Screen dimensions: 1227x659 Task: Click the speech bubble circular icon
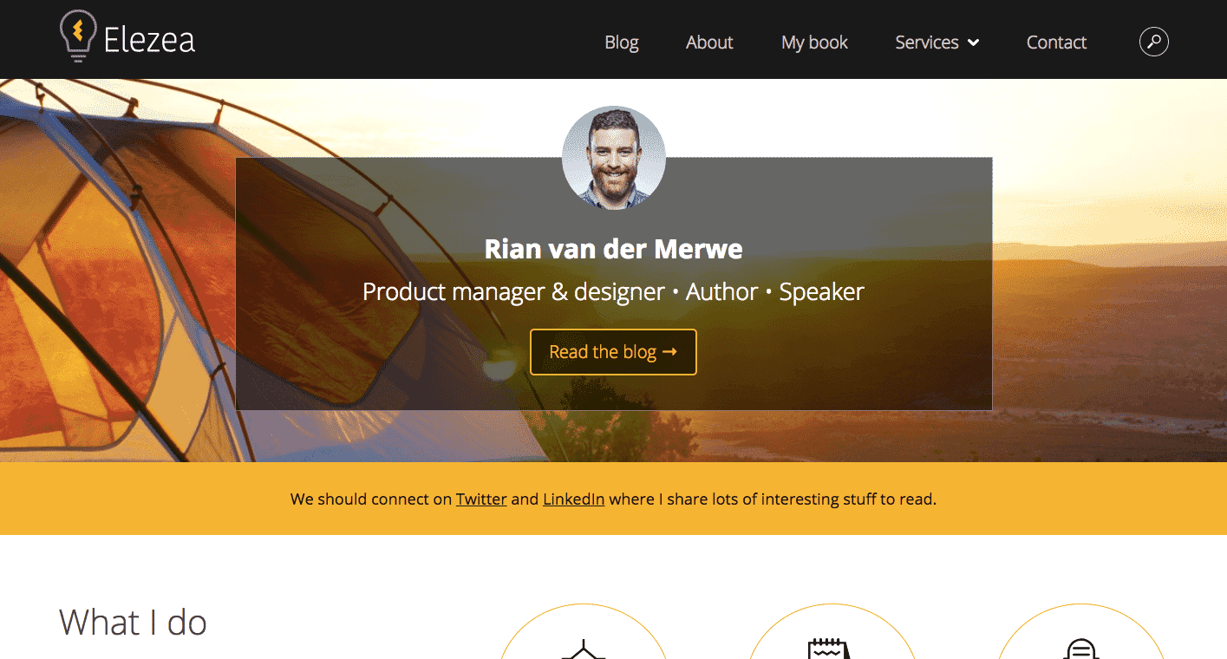click(x=1080, y=631)
